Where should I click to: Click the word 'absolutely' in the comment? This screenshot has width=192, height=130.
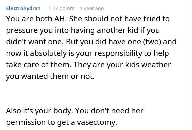coord(48,53)
